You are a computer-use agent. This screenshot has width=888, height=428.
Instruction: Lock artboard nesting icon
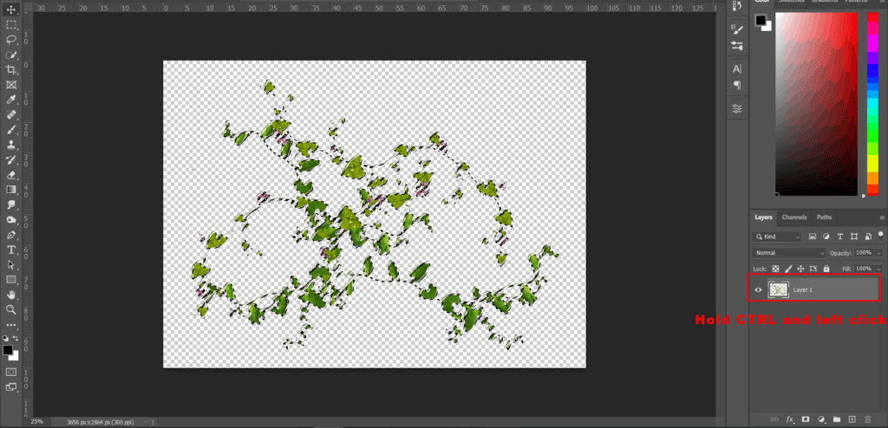click(x=813, y=269)
